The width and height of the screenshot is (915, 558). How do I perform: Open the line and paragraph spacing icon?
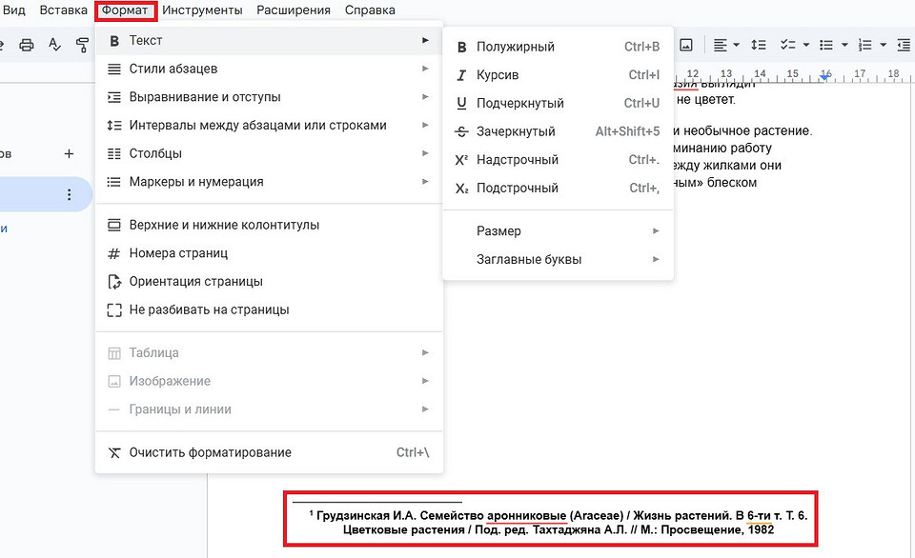click(759, 44)
